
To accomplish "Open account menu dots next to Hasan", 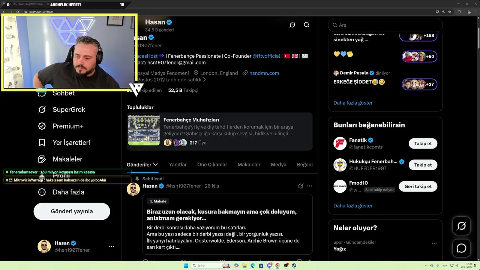I will 111,246.
